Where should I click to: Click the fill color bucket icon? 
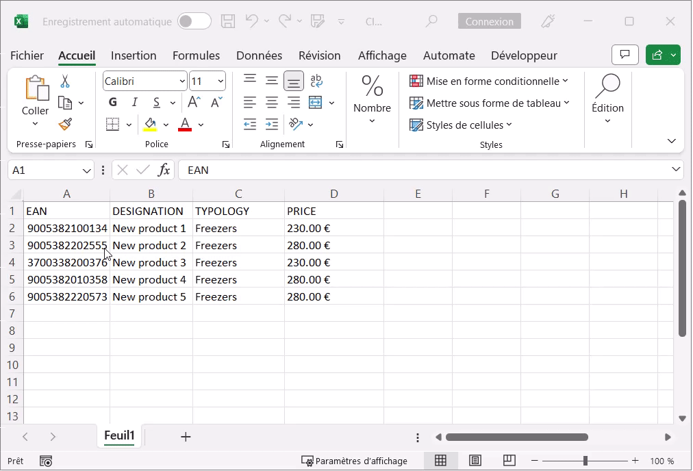point(150,124)
